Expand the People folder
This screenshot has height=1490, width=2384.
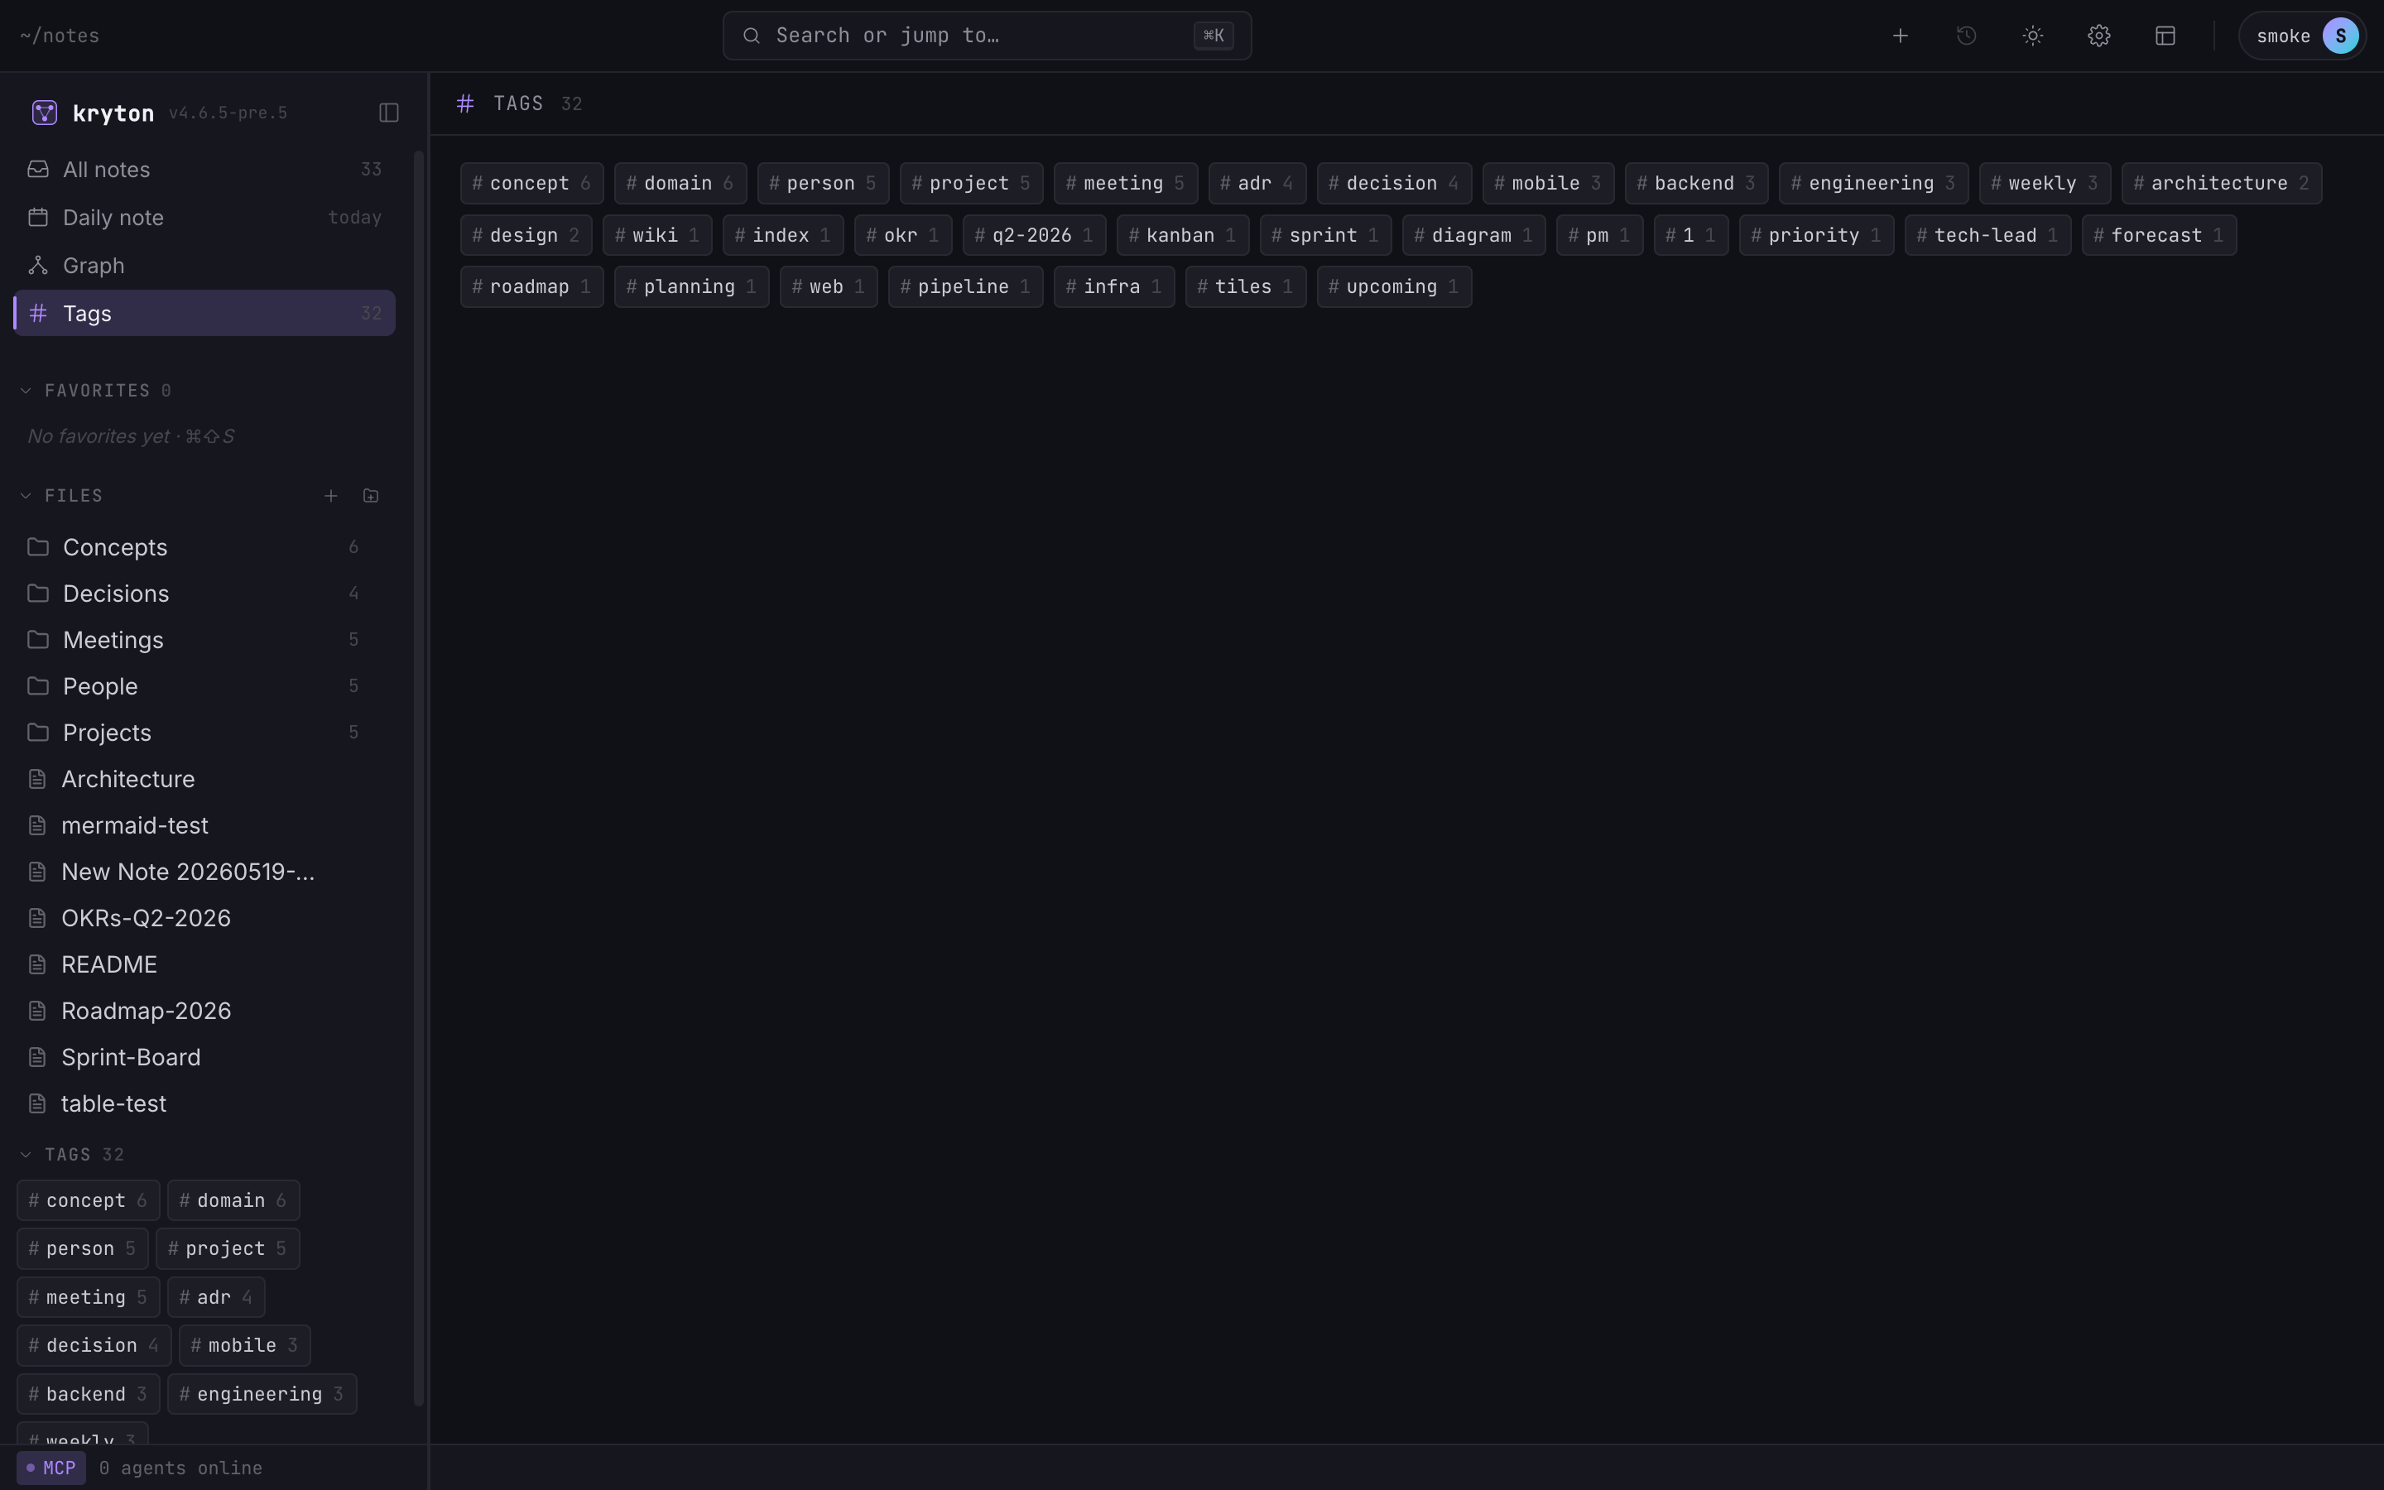click(205, 686)
